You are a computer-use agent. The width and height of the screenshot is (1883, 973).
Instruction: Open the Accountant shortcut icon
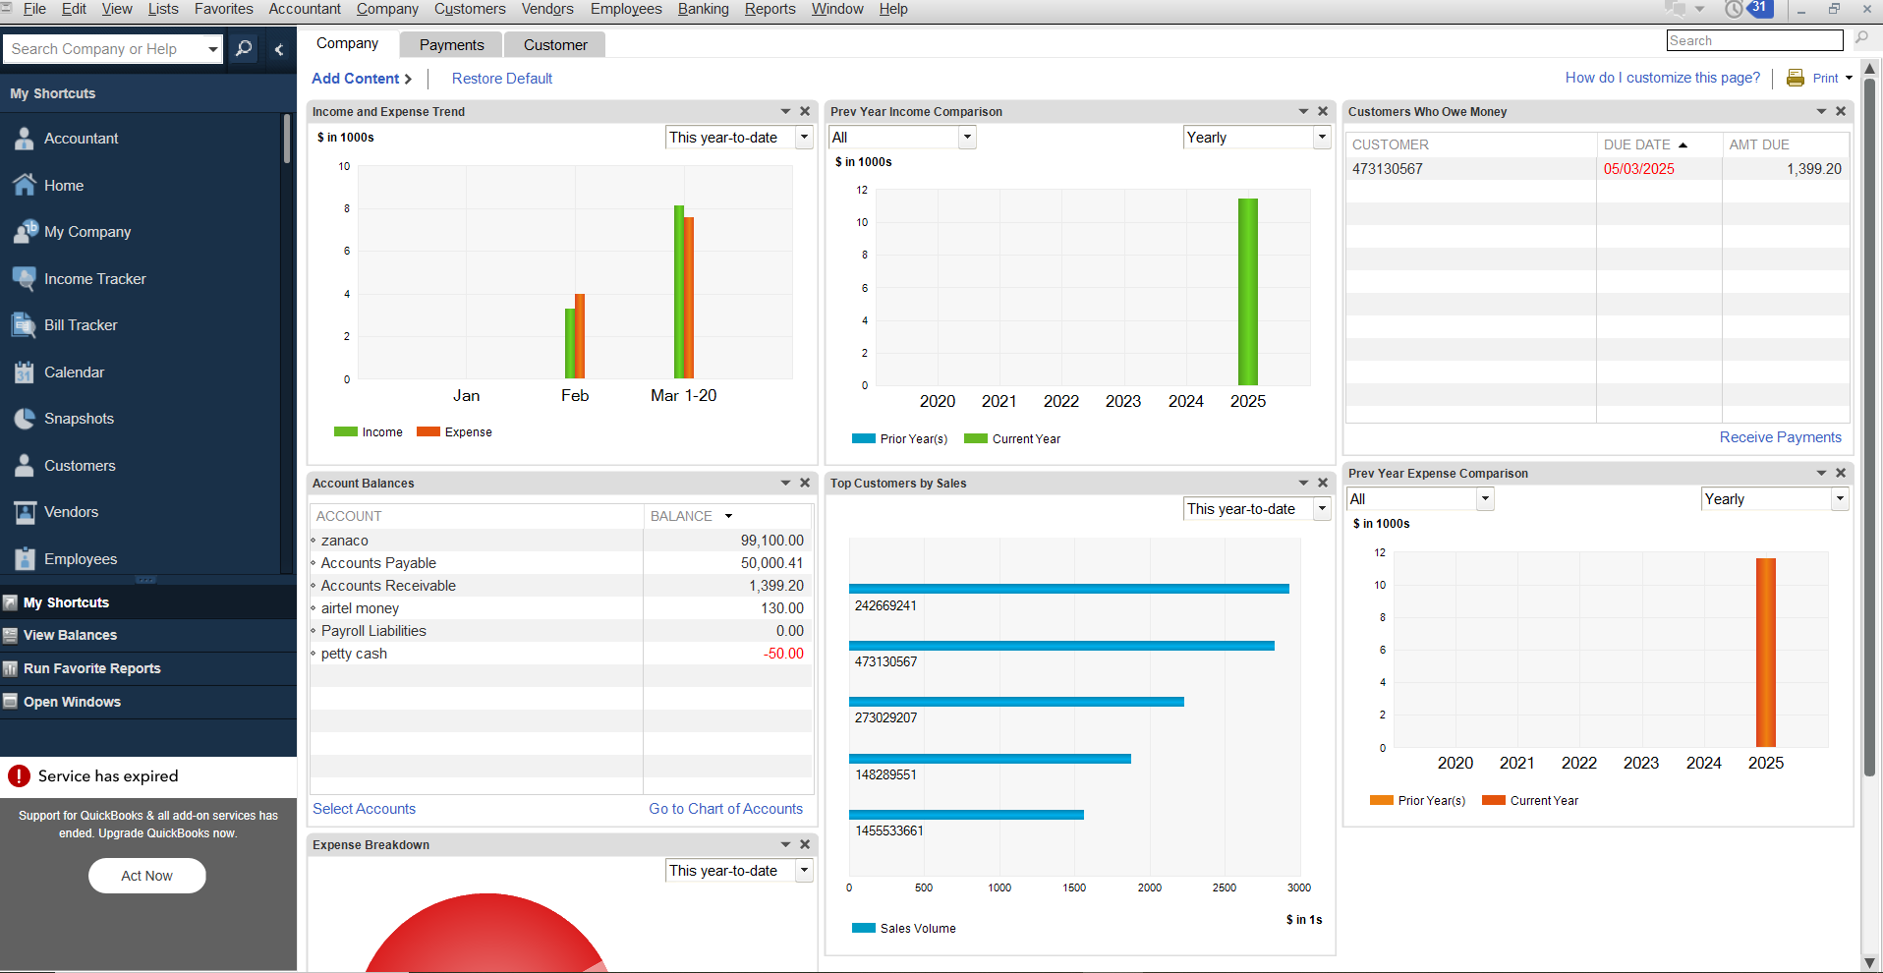[x=25, y=139]
